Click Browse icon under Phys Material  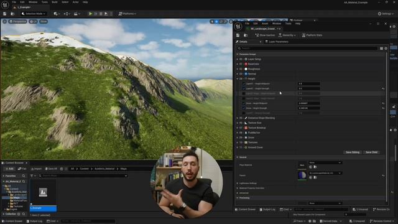click(315, 167)
